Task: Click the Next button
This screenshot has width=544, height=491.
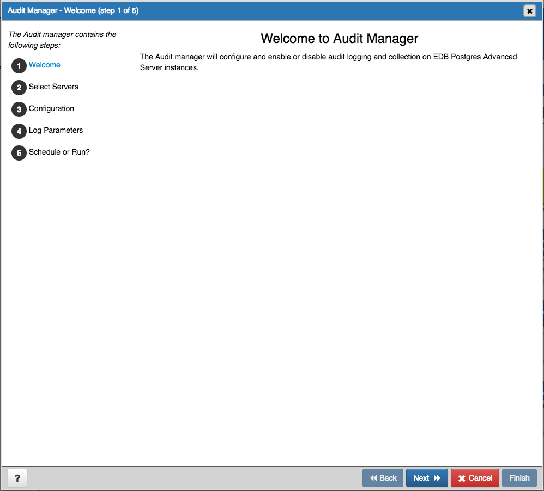Action: (x=427, y=478)
